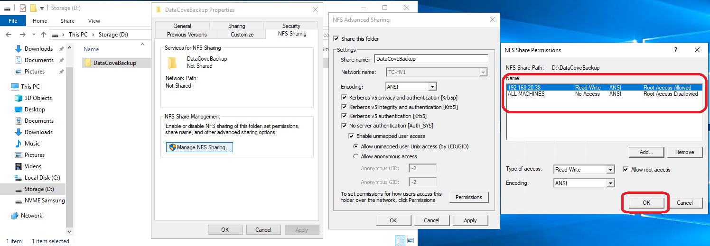Open the View ribbon tab

[94, 21]
